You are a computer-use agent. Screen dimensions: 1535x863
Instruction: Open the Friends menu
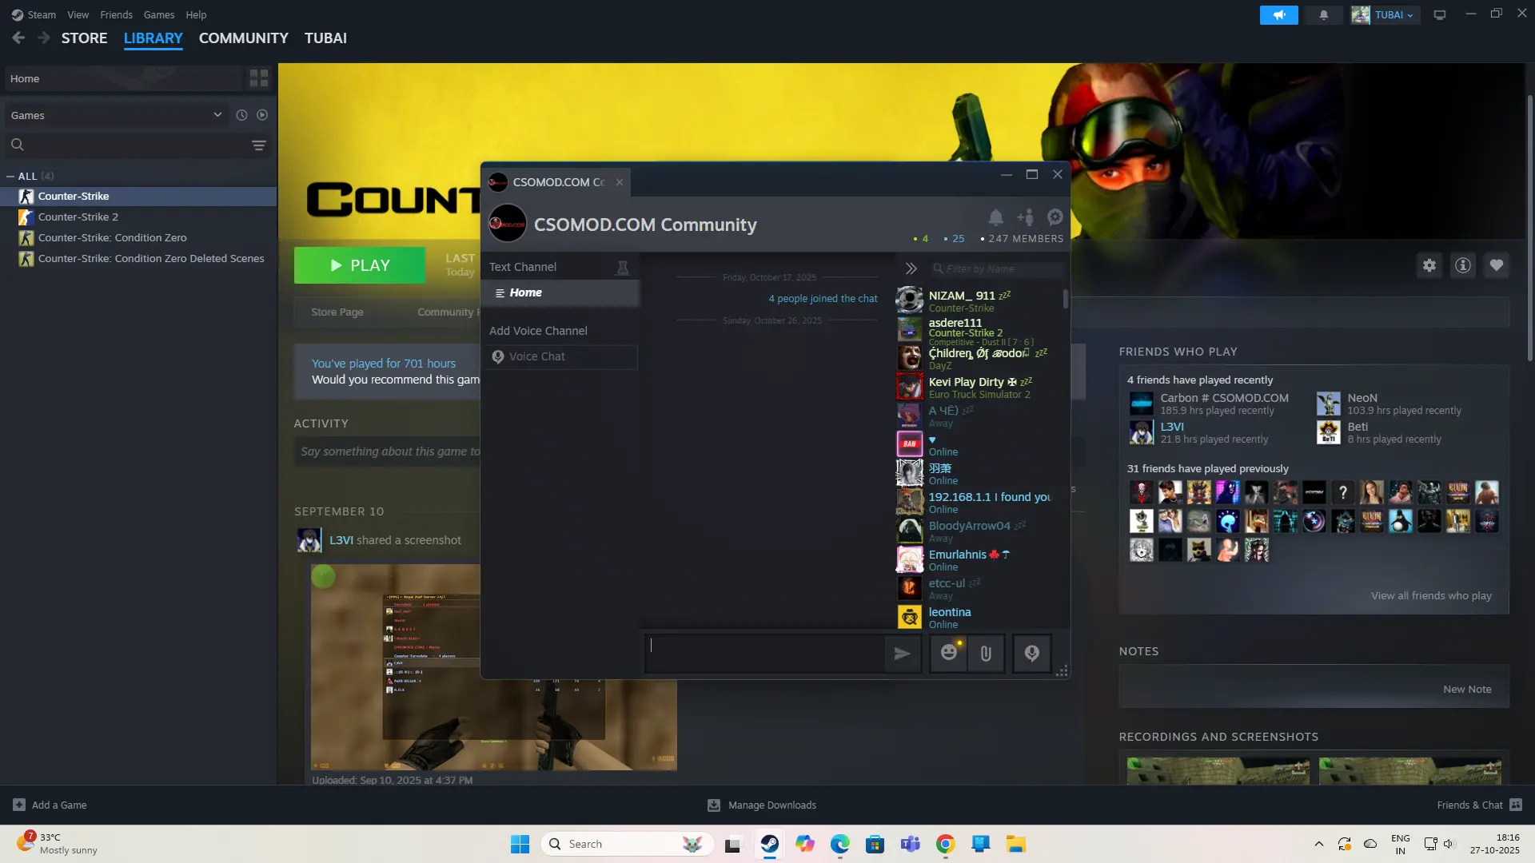117,14
